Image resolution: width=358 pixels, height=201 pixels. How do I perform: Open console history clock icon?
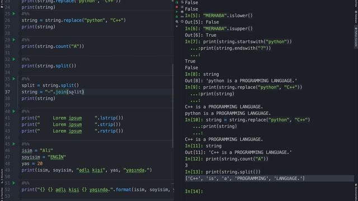click(182, 22)
